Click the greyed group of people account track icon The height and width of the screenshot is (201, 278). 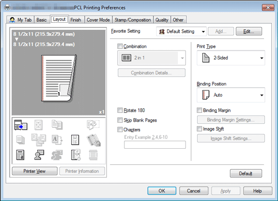[x=57, y=155]
